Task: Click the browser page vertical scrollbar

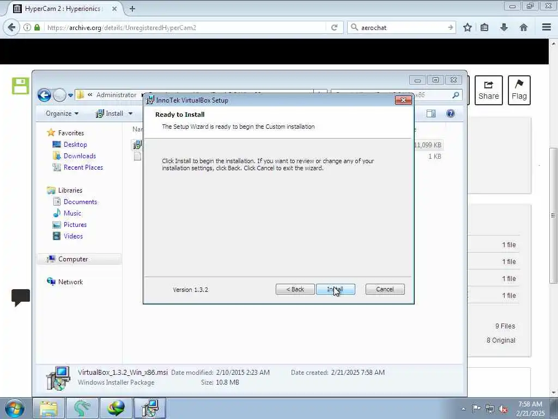Action: coord(554,216)
